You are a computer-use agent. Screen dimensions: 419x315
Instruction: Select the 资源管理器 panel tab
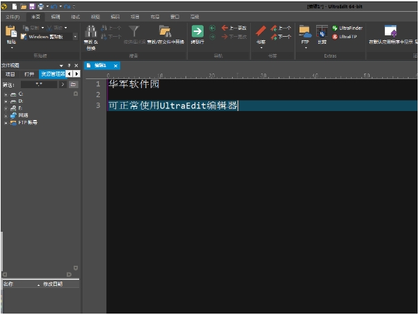[x=53, y=74]
